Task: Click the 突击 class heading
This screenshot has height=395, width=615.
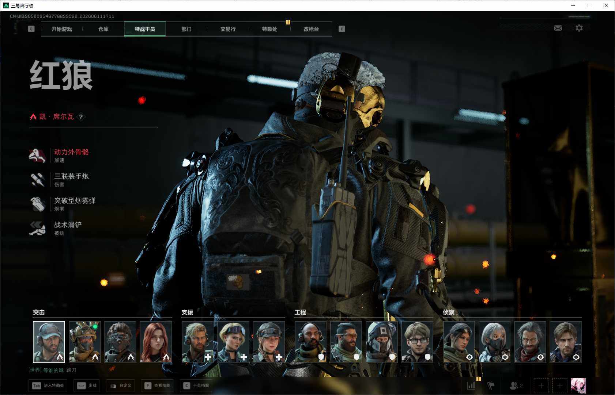Action: tap(39, 312)
